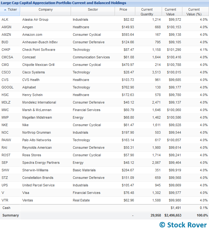Click the Check Point value $101,290
Screen dimensions: 209x230
pyautogui.click(x=174, y=50)
